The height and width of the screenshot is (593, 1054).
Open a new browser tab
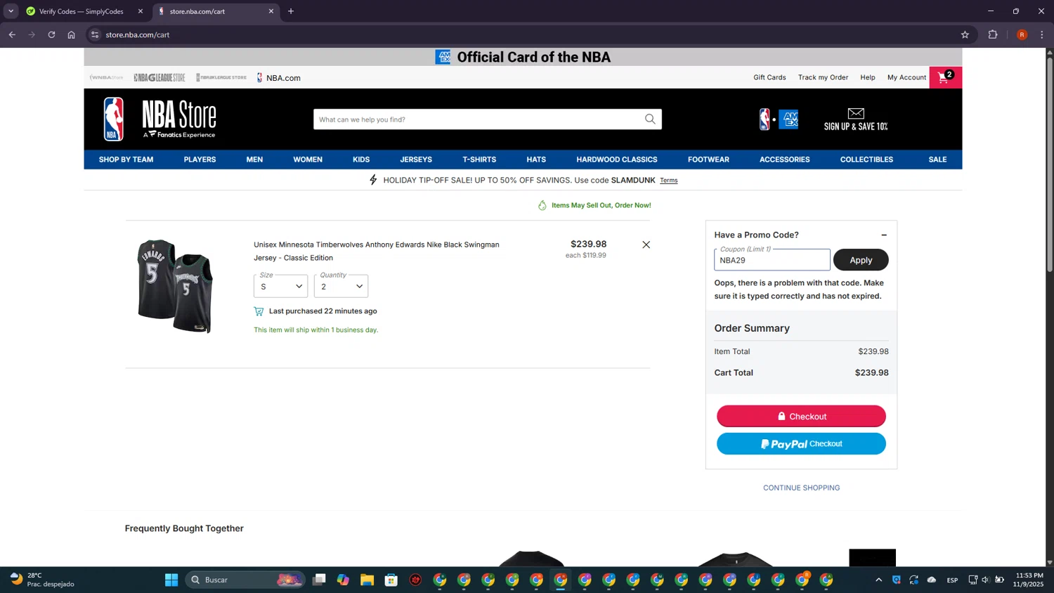291,11
